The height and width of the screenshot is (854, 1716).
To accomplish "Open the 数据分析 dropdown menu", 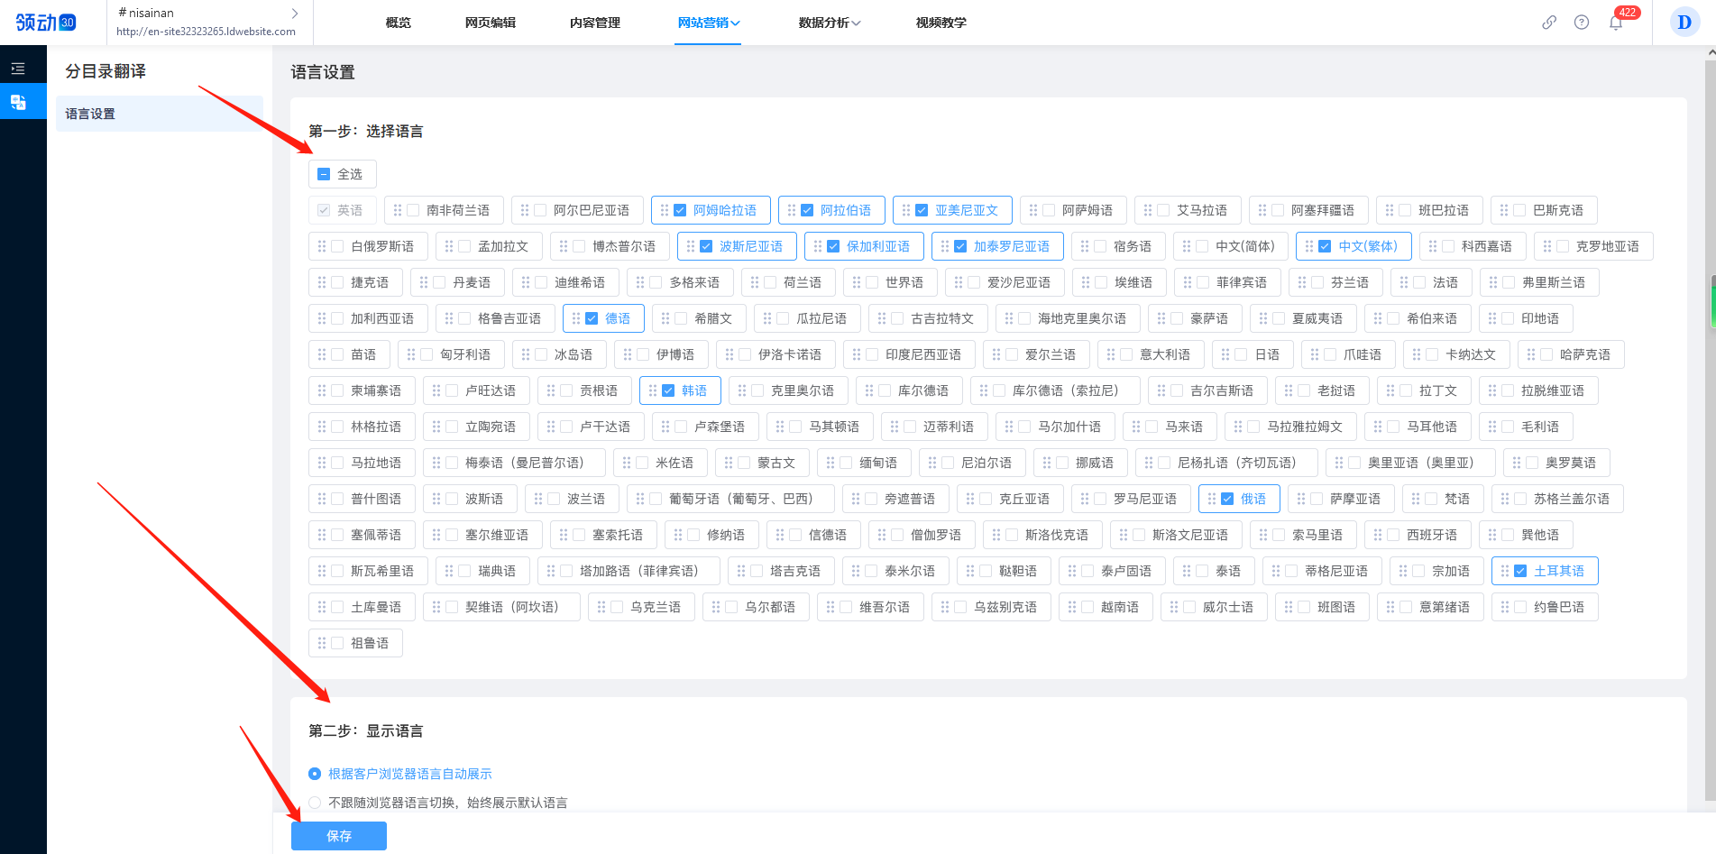I will click(x=829, y=23).
